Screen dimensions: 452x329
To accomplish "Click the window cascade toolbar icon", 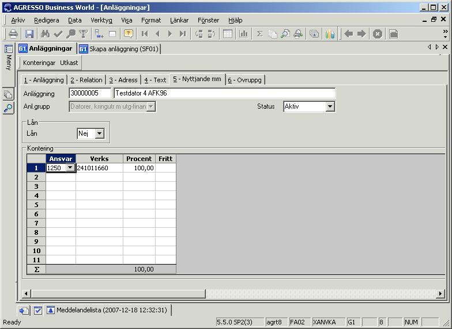I will click(314, 34).
